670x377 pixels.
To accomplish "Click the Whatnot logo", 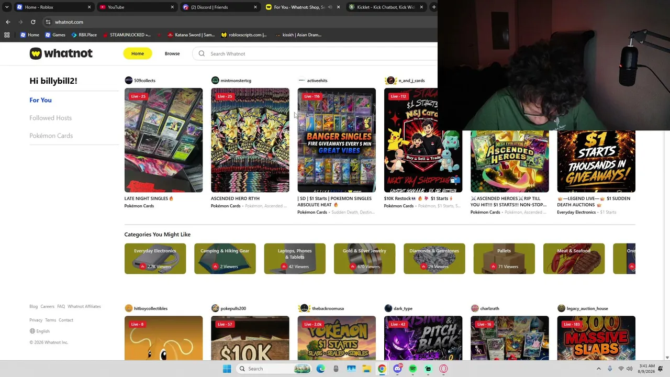I will 61,53.
